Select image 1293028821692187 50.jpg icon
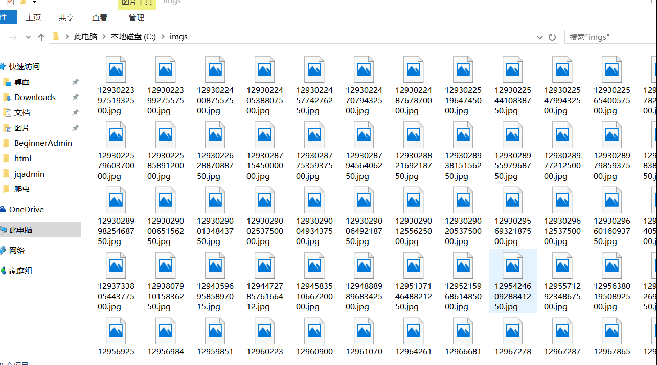Viewport: 657px width, 365px height. click(x=414, y=135)
